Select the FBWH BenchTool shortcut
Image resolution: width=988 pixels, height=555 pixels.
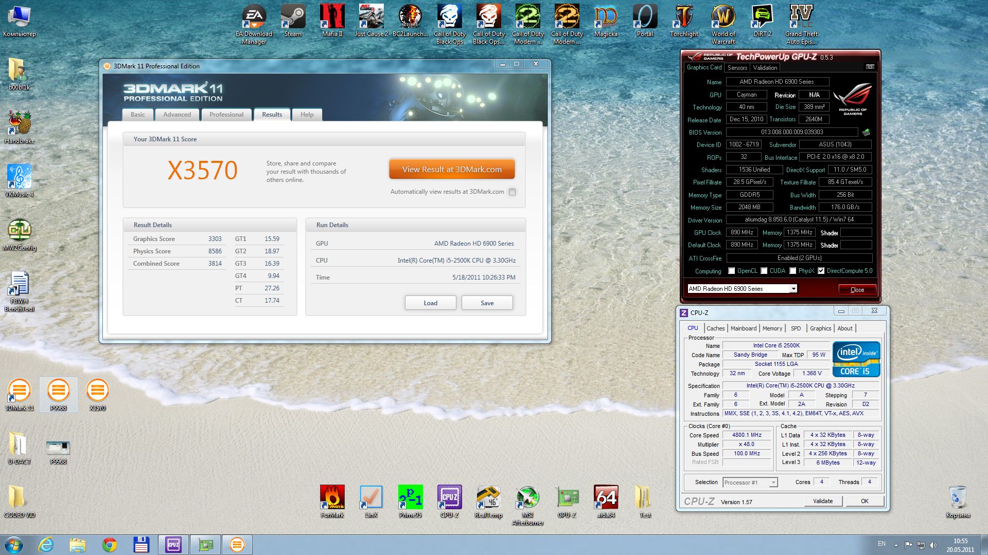(20, 291)
